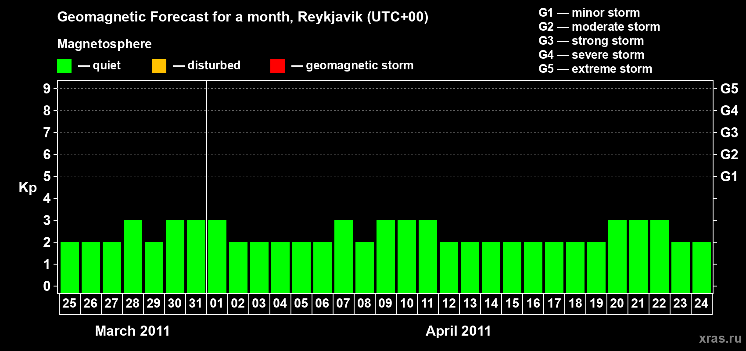Click the bar for March 30
This screenshot has width=746, height=351.
(x=175, y=256)
